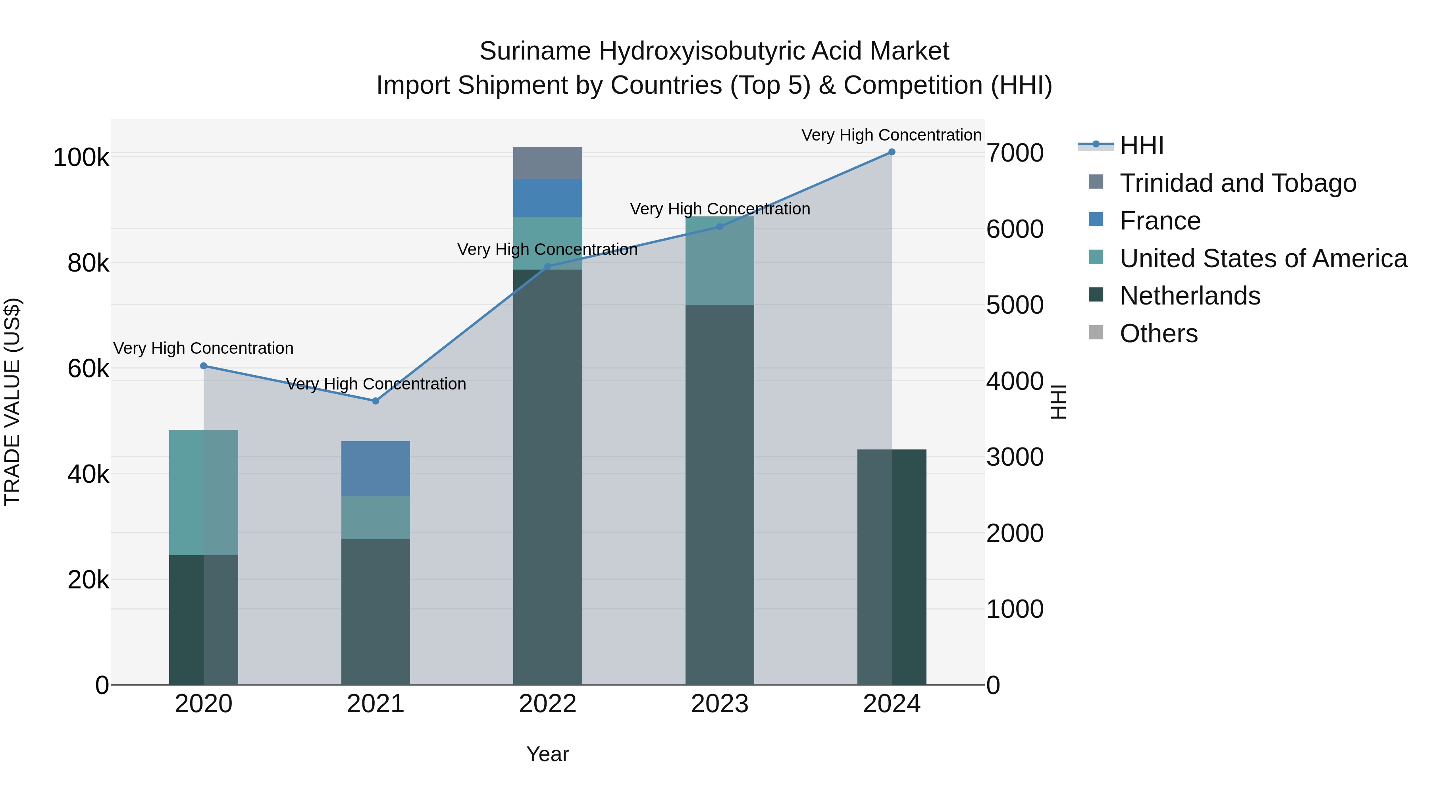The height and width of the screenshot is (804, 1429).
Task: Click the Suriname Hydroxyisobutyric Acid Market title
Action: [x=714, y=51]
